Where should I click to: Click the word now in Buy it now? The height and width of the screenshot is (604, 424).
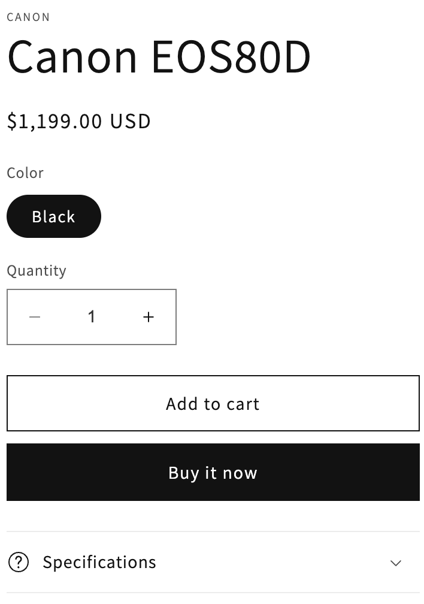[x=240, y=473]
